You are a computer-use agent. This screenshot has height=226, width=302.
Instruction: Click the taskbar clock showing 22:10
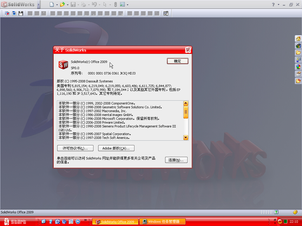pos(294,222)
